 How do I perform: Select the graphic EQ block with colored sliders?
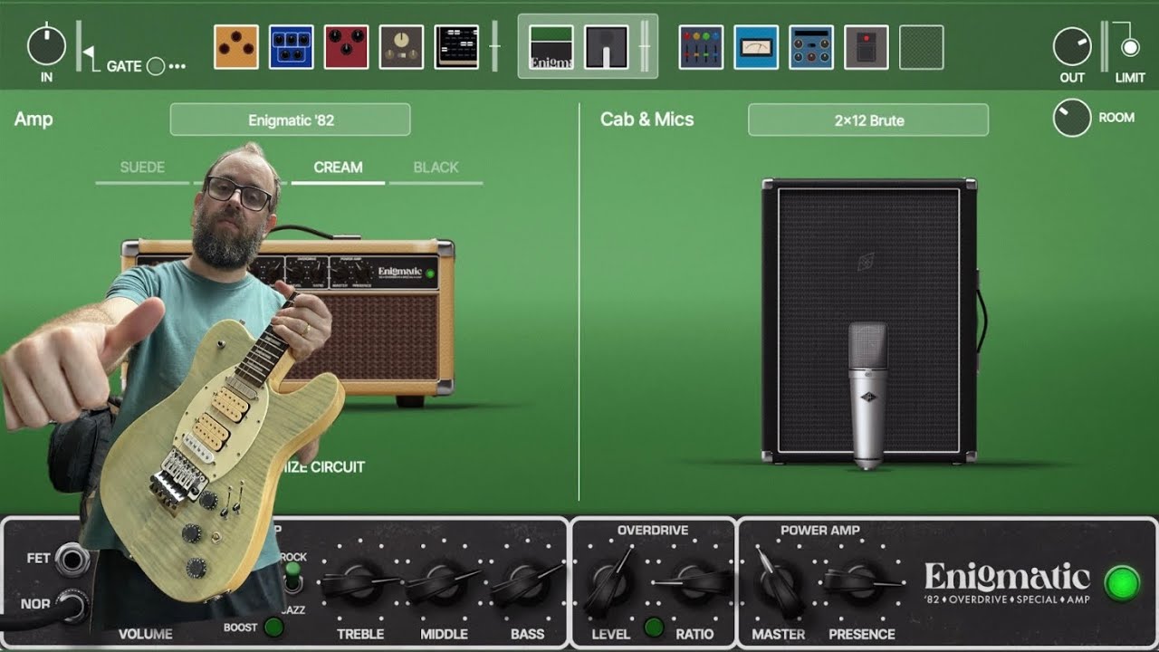click(x=701, y=47)
